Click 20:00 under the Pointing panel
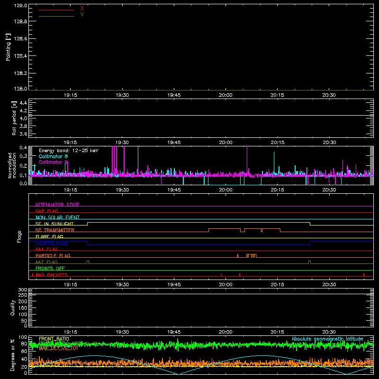 click(226, 95)
